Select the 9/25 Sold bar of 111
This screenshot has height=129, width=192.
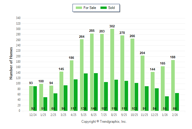(126, 96)
